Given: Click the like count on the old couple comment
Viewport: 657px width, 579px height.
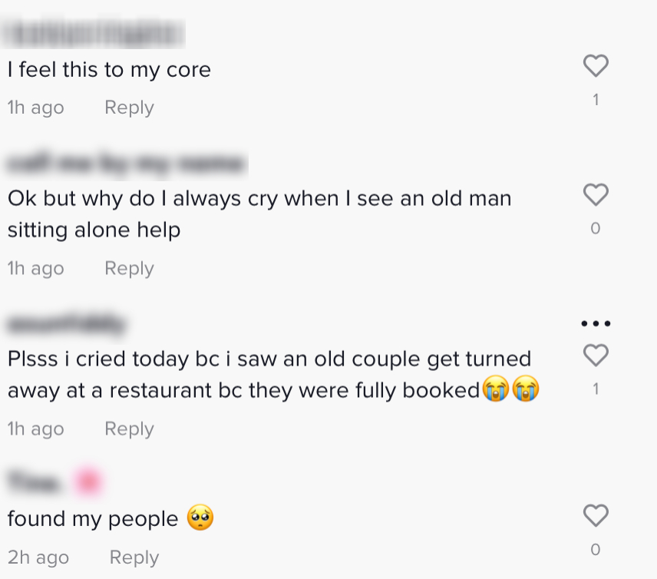Looking at the screenshot, I should (x=596, y=389).
